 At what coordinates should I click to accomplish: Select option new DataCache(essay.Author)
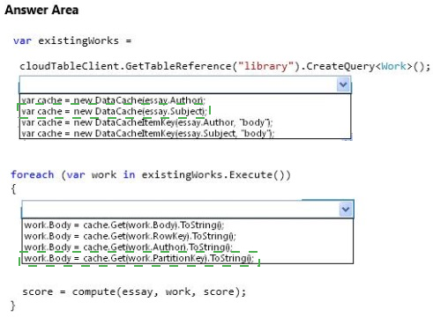113,100
